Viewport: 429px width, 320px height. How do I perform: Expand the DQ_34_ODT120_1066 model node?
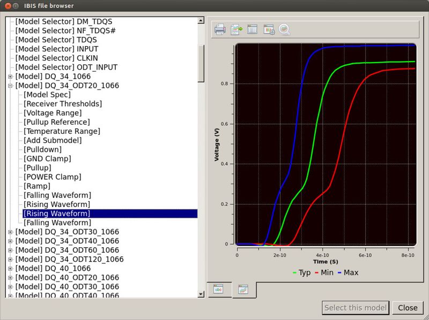tap(10, 260)
